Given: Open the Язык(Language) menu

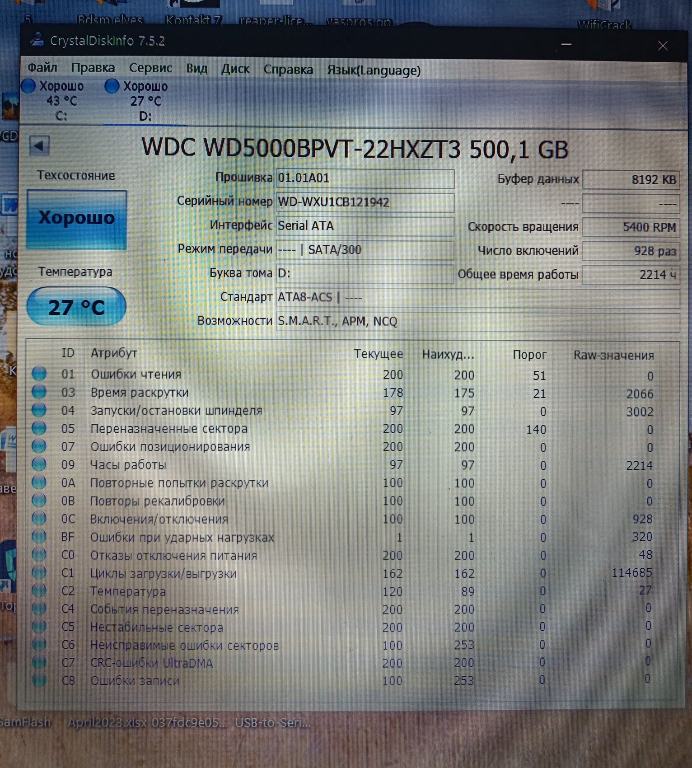Looking at the screenshot, I should 374,70.
